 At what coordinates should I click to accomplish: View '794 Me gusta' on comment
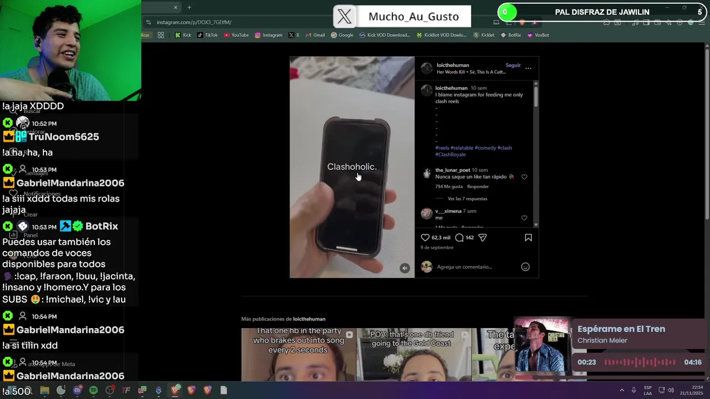click(x=449, y=187)
